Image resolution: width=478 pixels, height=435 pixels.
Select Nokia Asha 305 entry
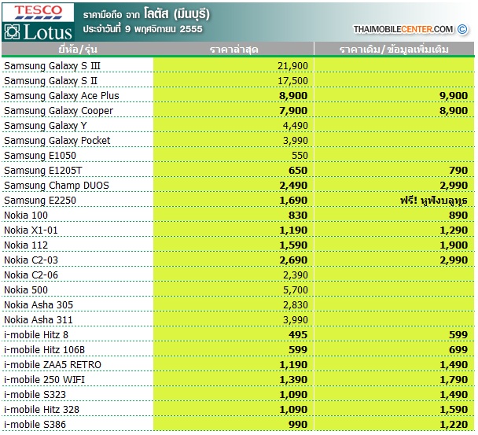(39, 305)
